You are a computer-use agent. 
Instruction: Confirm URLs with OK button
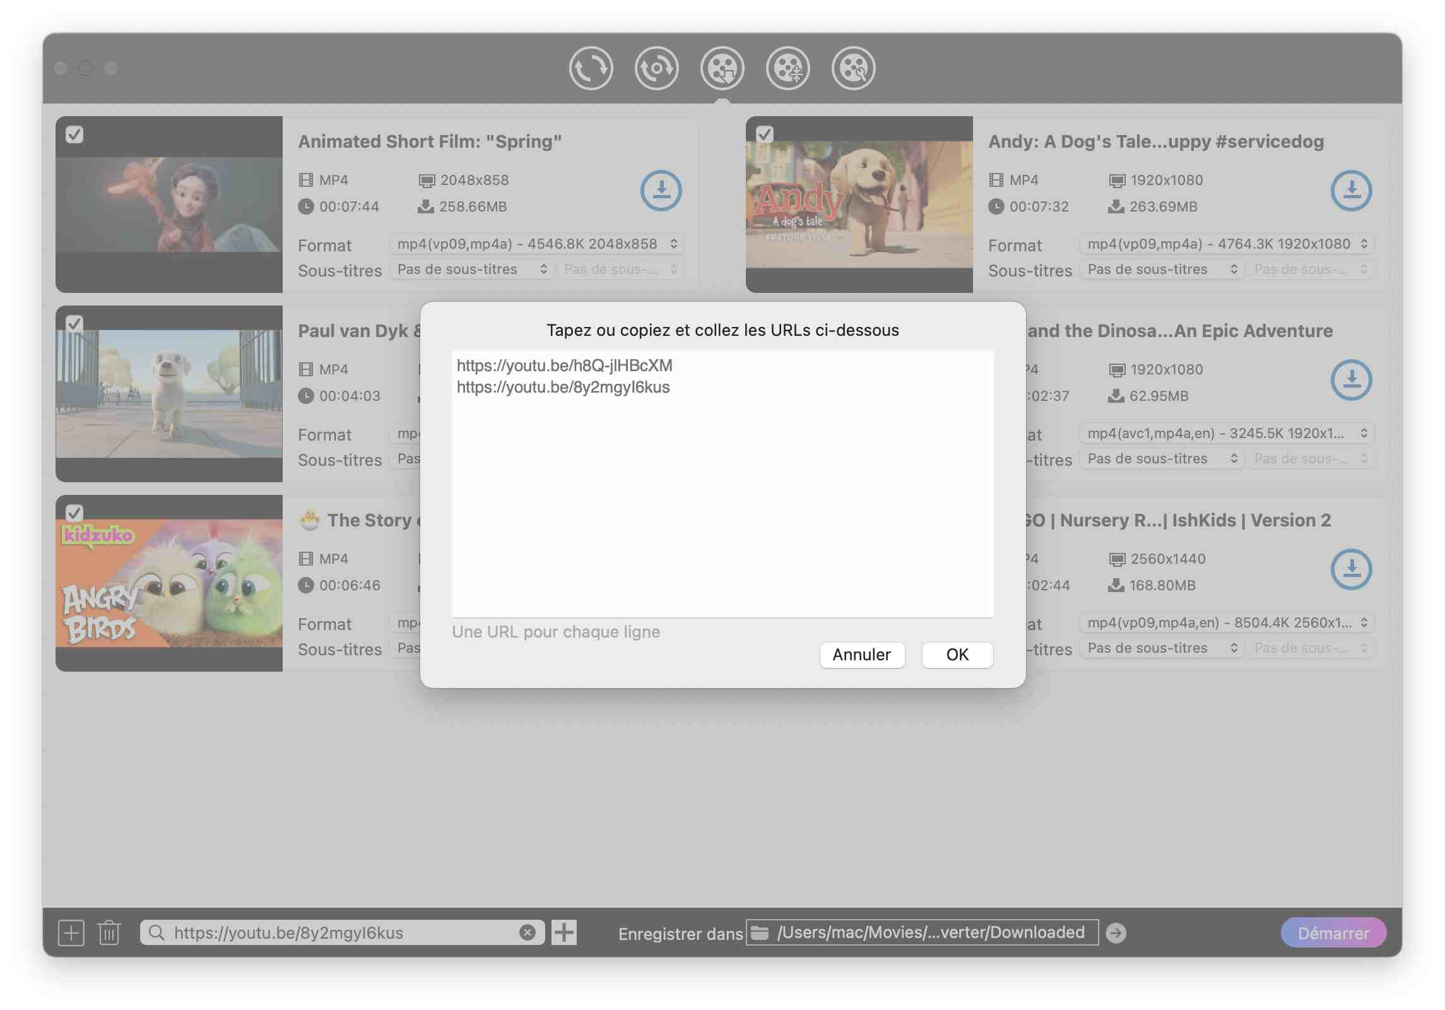pyautogui.click(x=957, y=655)
